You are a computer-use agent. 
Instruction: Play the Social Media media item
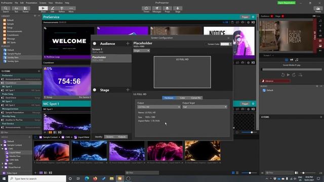click(288, 75)
